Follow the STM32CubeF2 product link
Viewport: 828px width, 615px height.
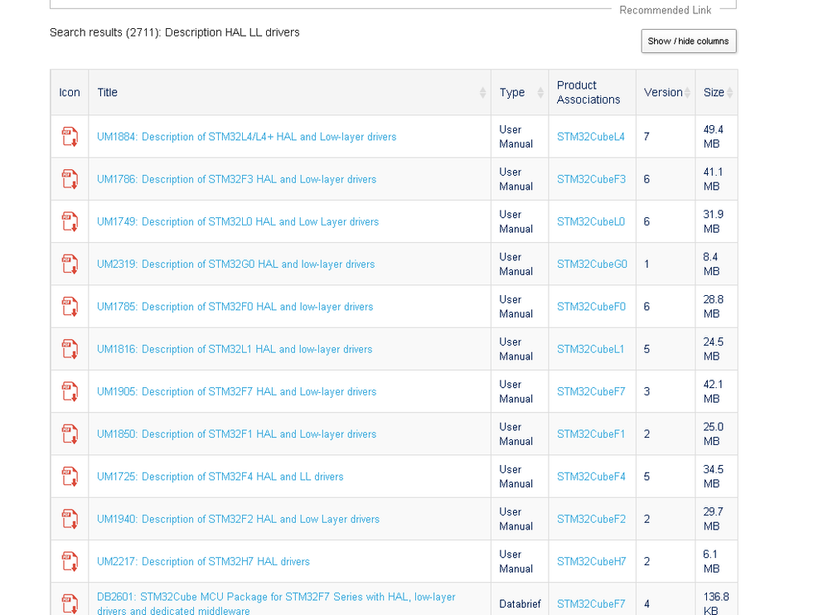[591, 519]
